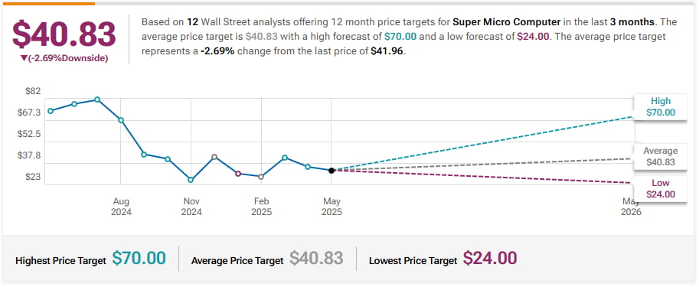Click the Super Micro Computer company name
The width and height of the screenshot is (699, 287).
pyautogui.click(x=505, y=22)
